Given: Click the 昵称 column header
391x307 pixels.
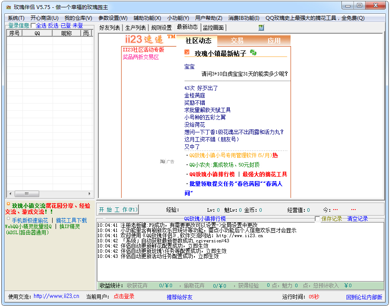Looking at the screenshot, I should [66, 33].
